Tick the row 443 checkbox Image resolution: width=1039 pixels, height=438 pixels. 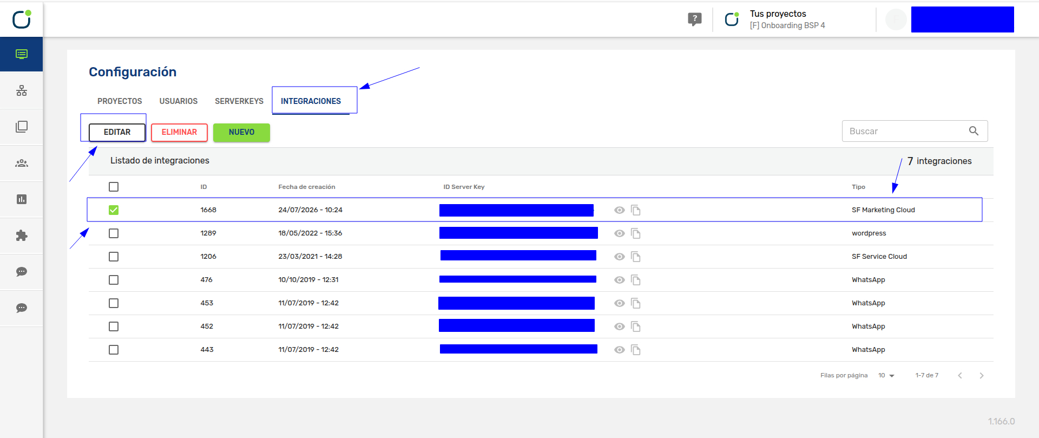click(x=114, y=350)
